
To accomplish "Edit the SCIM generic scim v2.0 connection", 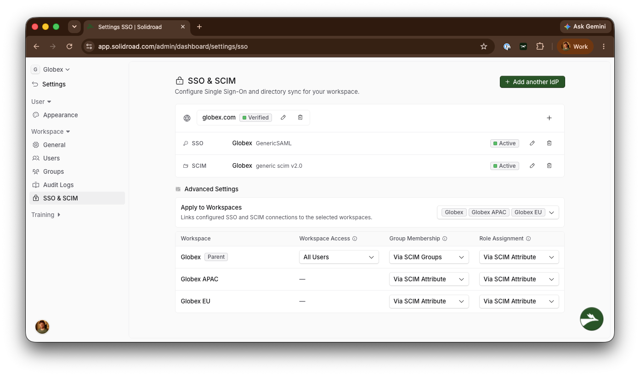I will 532,166.
